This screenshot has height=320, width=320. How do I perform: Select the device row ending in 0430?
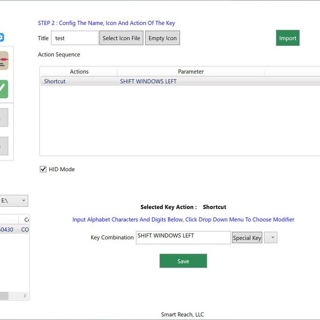pos(6,230)
